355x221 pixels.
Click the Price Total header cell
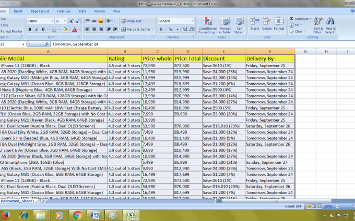pos(188,59)
